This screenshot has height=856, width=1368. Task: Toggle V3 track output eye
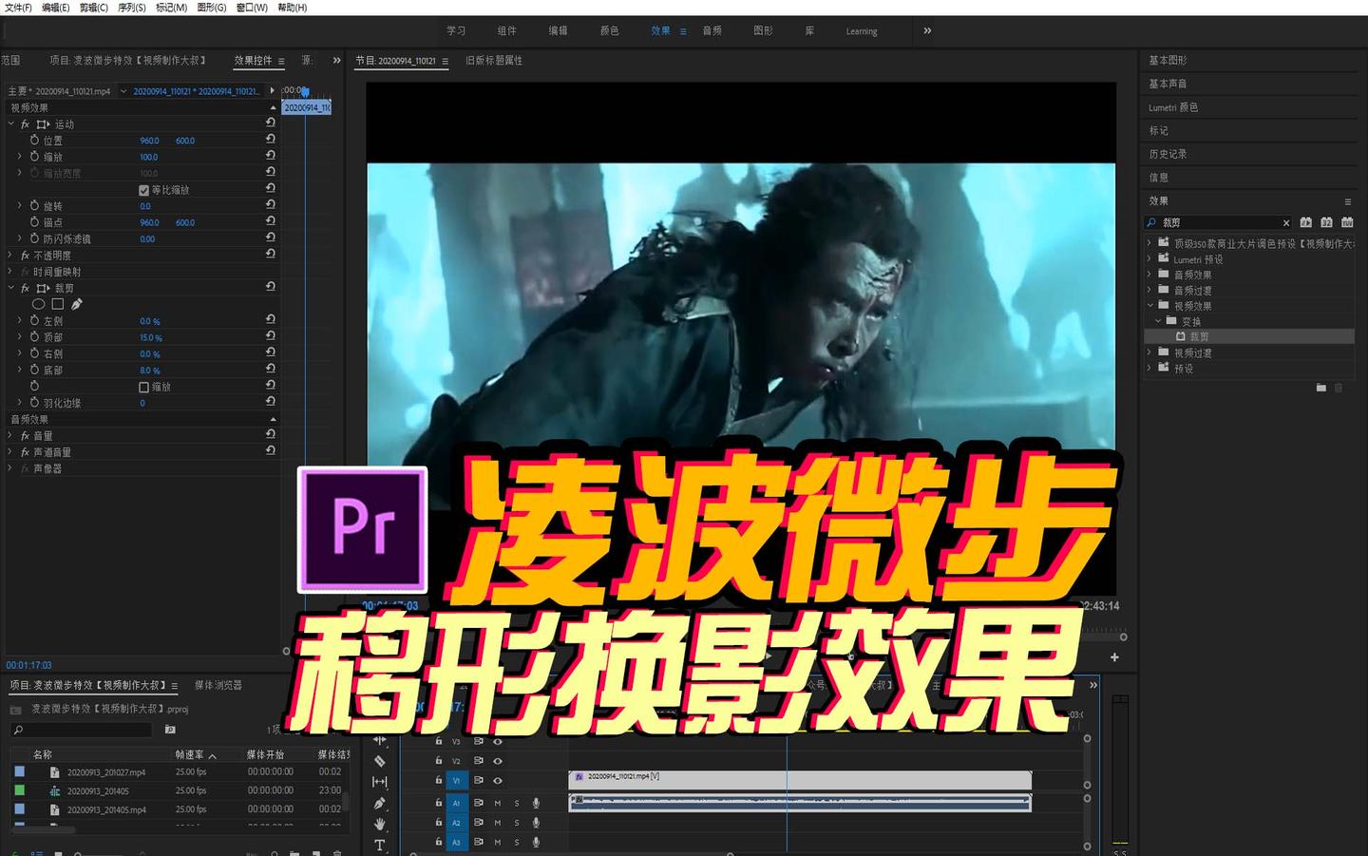(x=497, y=741)
